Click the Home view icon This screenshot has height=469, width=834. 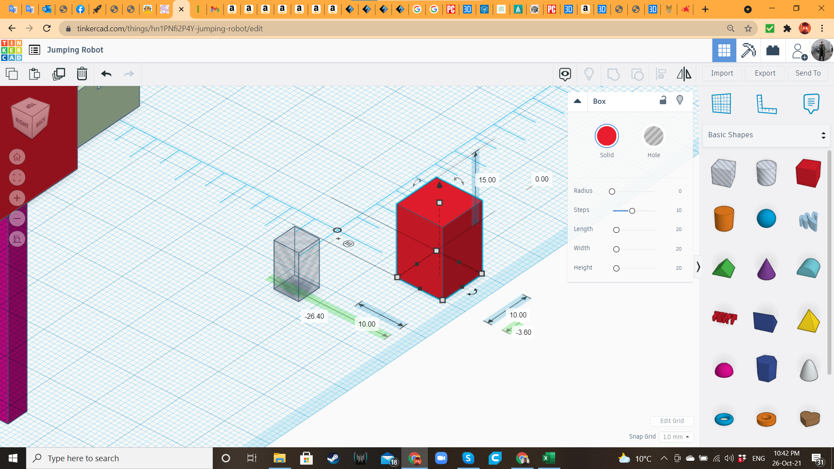click(17, 157)
